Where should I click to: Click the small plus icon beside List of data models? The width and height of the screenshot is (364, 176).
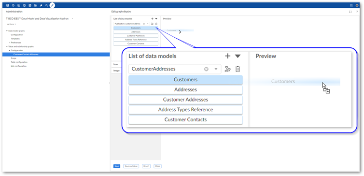tap(152, 18)
